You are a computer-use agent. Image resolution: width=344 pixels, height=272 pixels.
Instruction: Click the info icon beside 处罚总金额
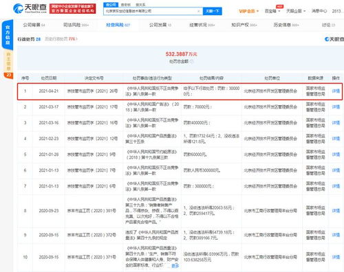point(192,61)
